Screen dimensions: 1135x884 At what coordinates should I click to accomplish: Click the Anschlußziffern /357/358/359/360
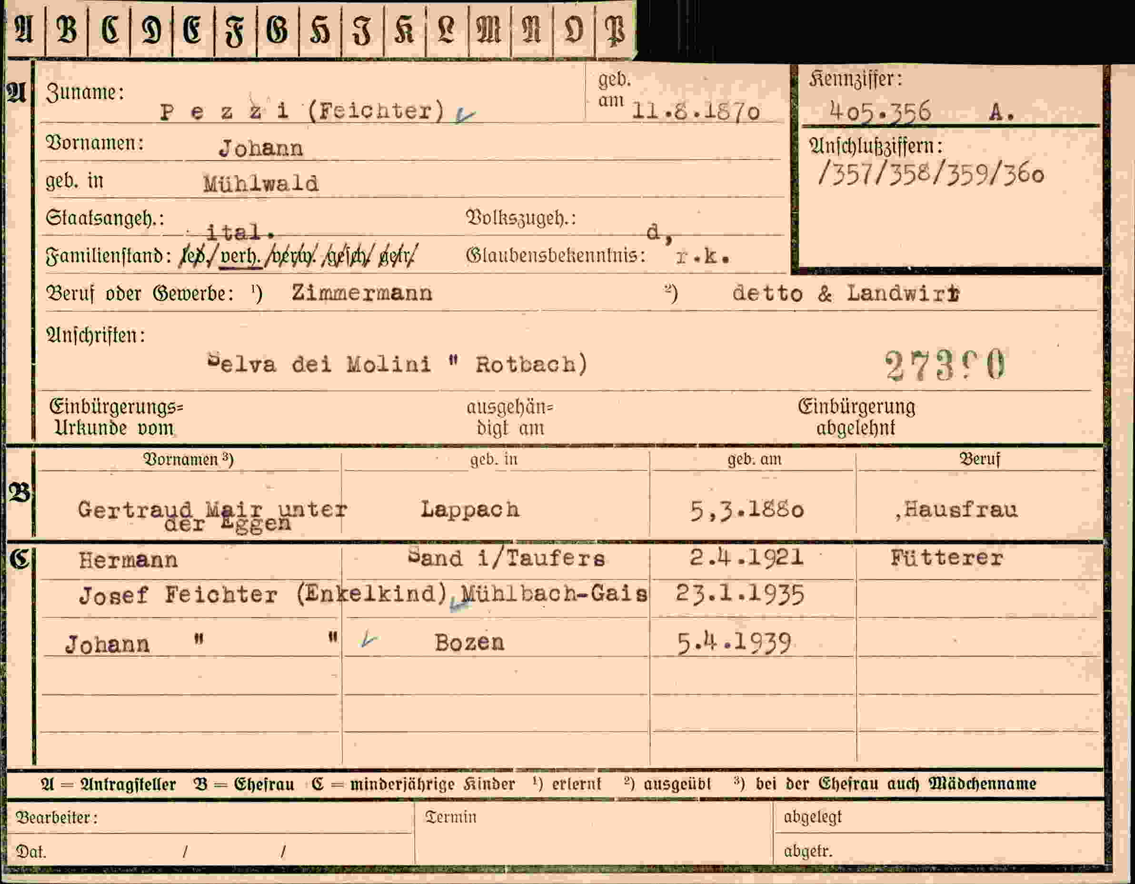click(931, 173)
